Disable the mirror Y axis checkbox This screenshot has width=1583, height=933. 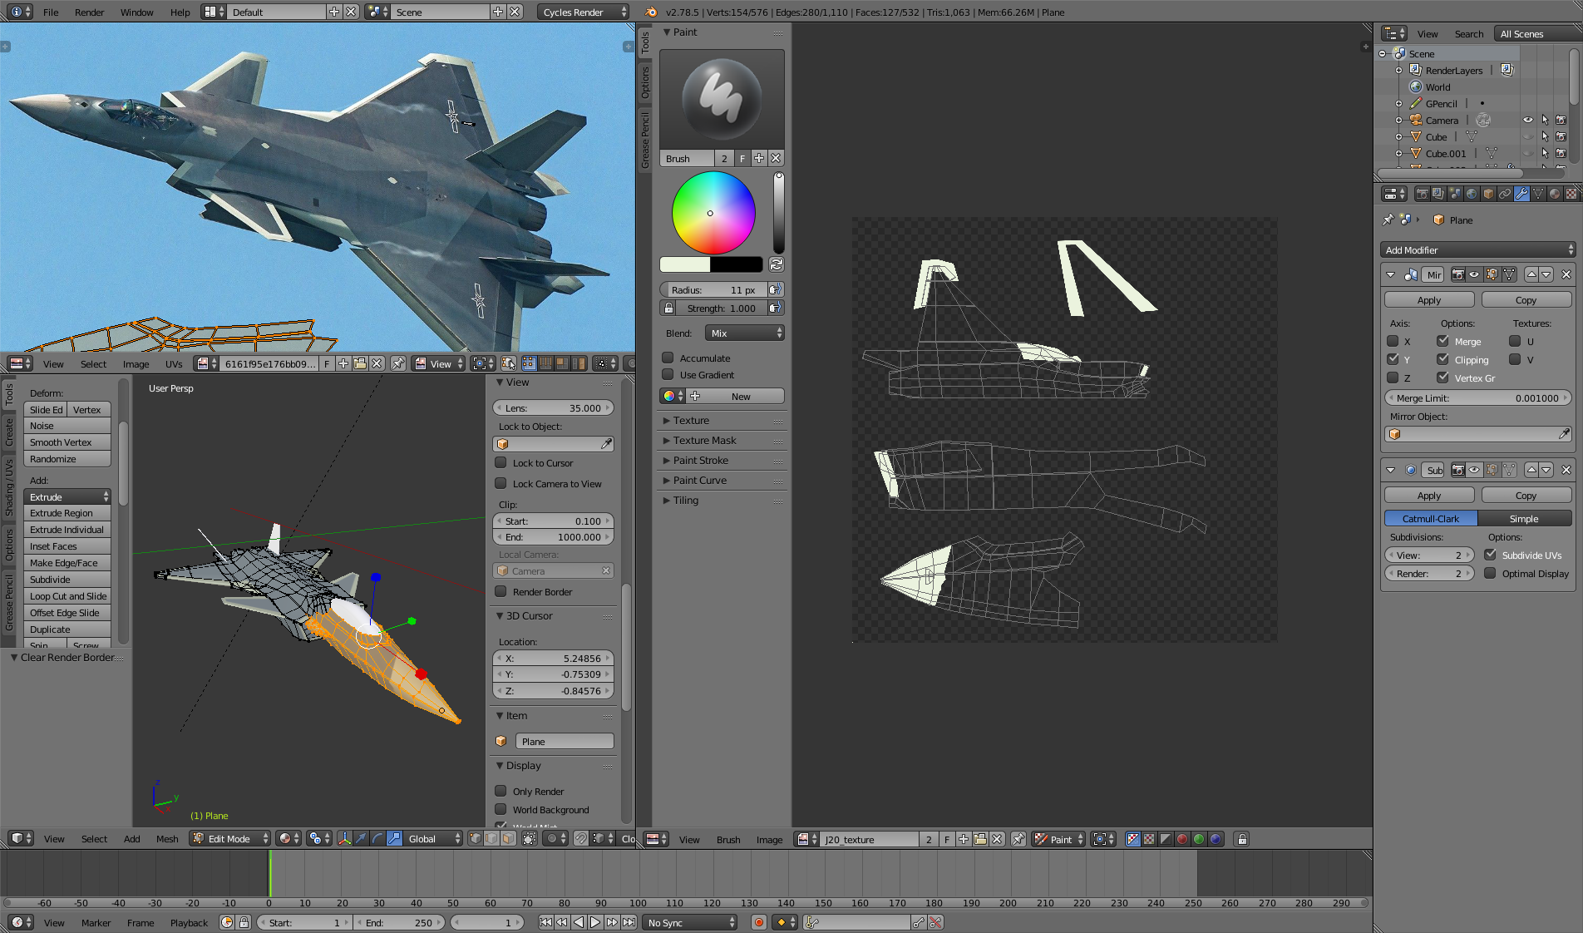click(1393, 359)
